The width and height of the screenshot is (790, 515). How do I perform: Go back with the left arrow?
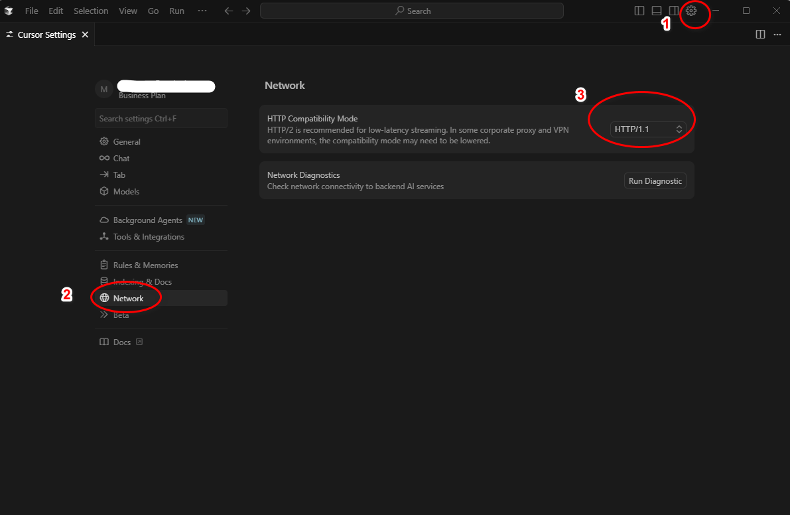pyautogui.click(x=229, y=11)
